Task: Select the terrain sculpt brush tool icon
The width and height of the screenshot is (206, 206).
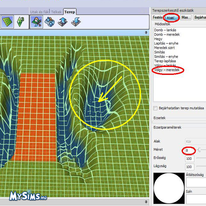Action: (36, 22)
